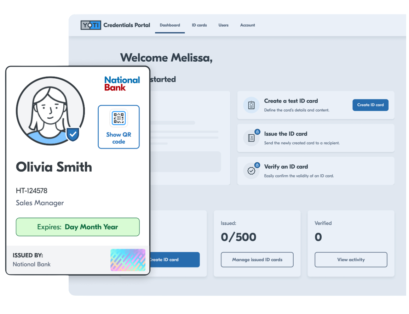This screenshot has width=409, height=314.
Task: Click the Issue the ID card icon
Action: point(251,138)
